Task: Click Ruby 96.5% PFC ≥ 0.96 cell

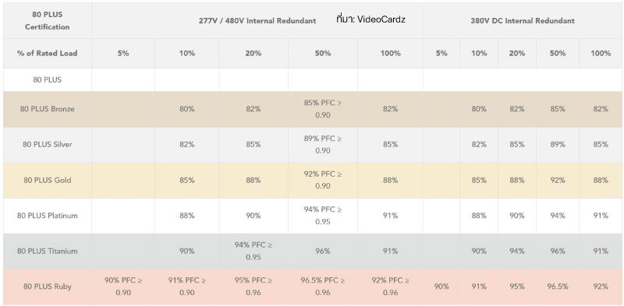Action: pyautogui.click(x=323, y=287)
